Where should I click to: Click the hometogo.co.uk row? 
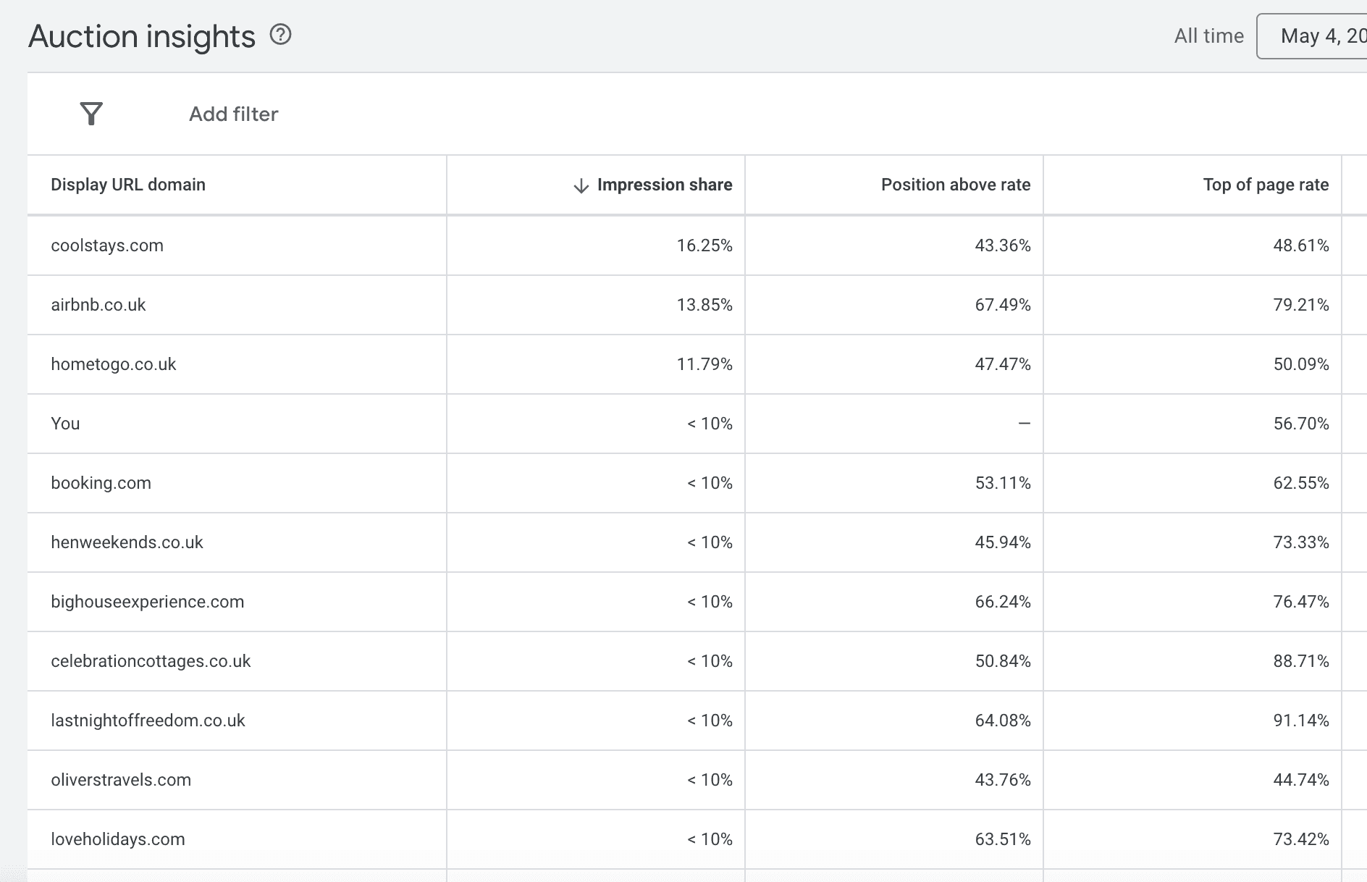point(114,364)
